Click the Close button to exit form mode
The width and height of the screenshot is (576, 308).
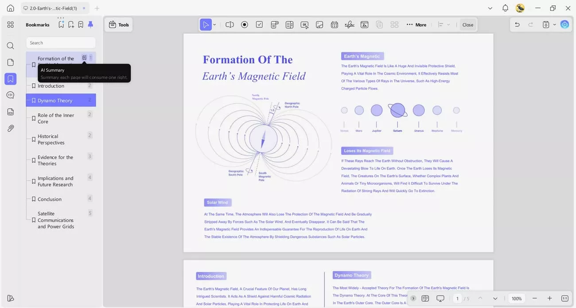[467, 24]
